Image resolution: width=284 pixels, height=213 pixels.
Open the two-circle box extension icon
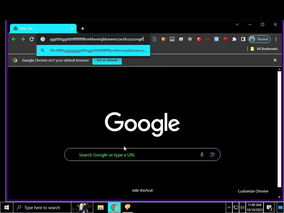pyautogui.click(x=172, y=39)
